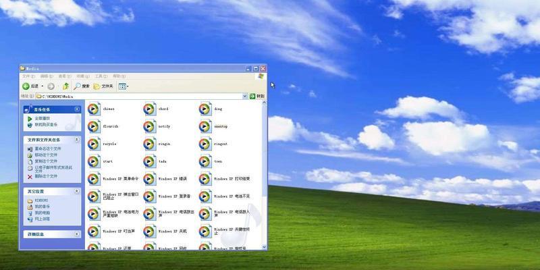The image size is (540, 270).
Task: Toggle the Folders (文件夹) pane button
Action: pos(103,86)
